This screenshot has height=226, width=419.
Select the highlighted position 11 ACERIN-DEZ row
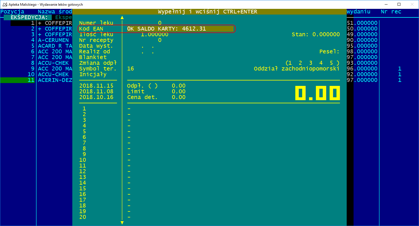pyautogui.click(x=55, y=80)
